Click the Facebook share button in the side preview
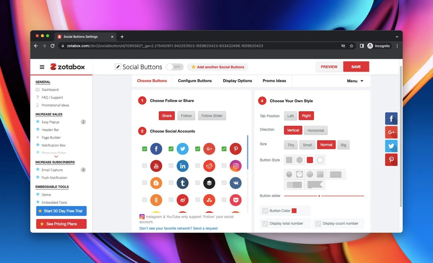This screenshot has height=263, width=433. tap(391, 118)
